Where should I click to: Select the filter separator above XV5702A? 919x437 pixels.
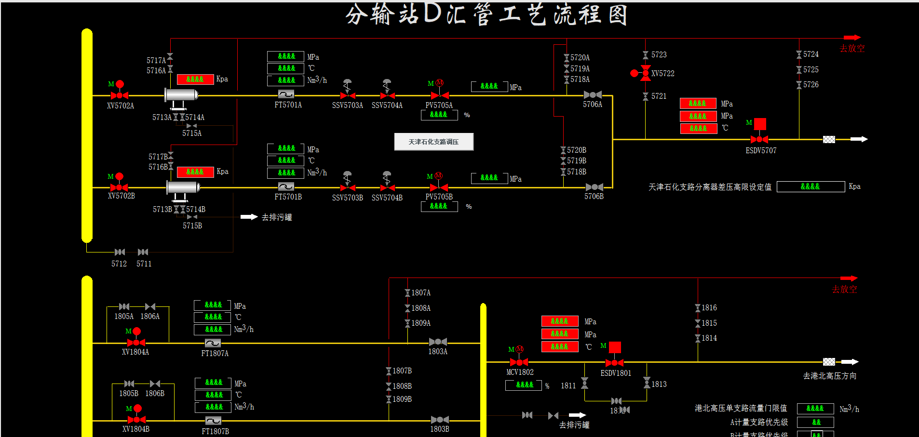coord(181,94)
